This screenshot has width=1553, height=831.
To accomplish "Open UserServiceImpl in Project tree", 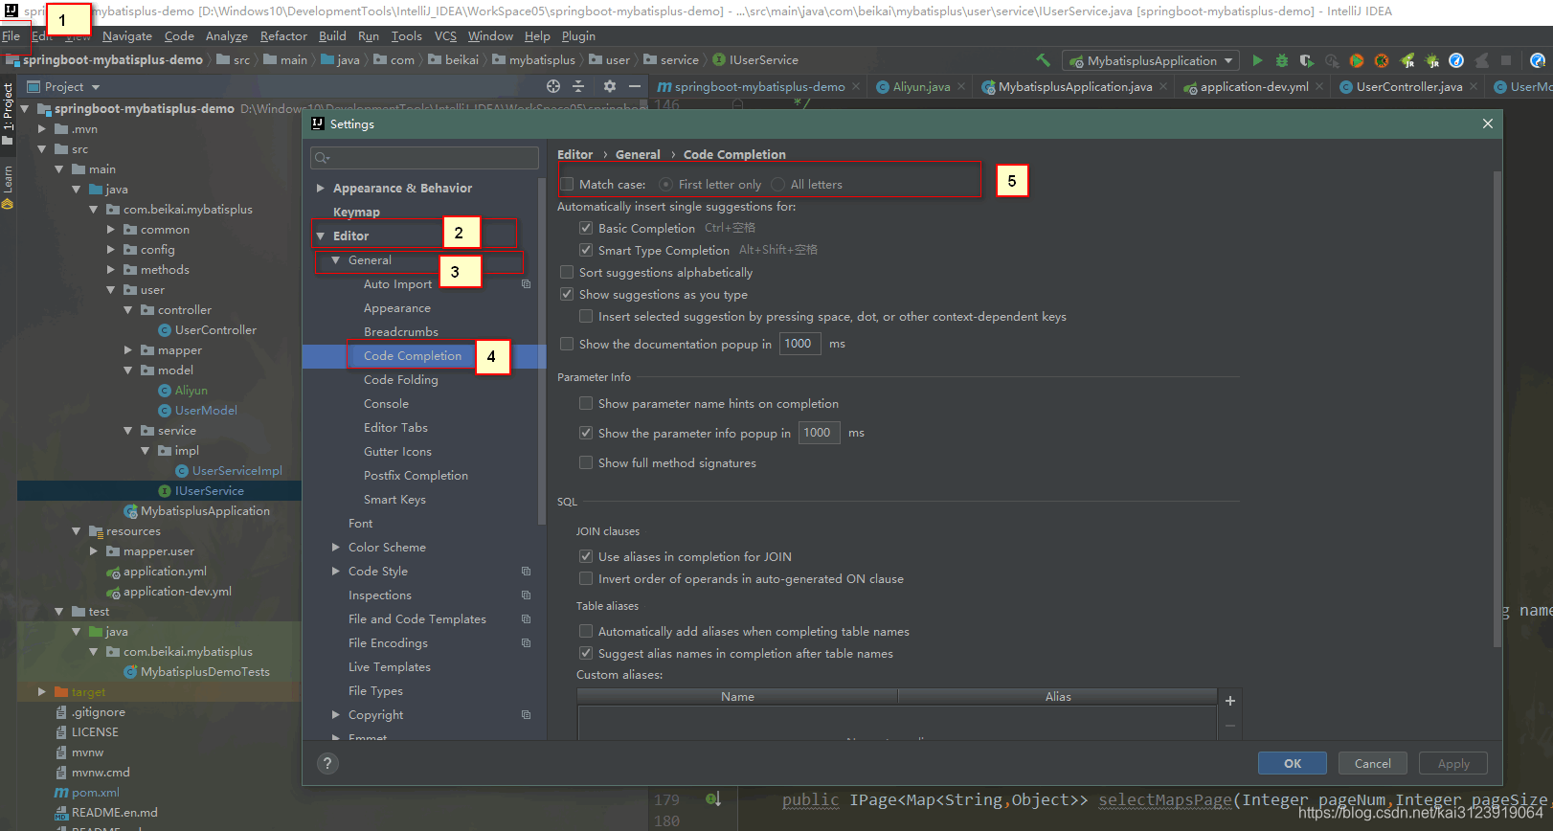I will pyautogui.click(x=236, y=471).
